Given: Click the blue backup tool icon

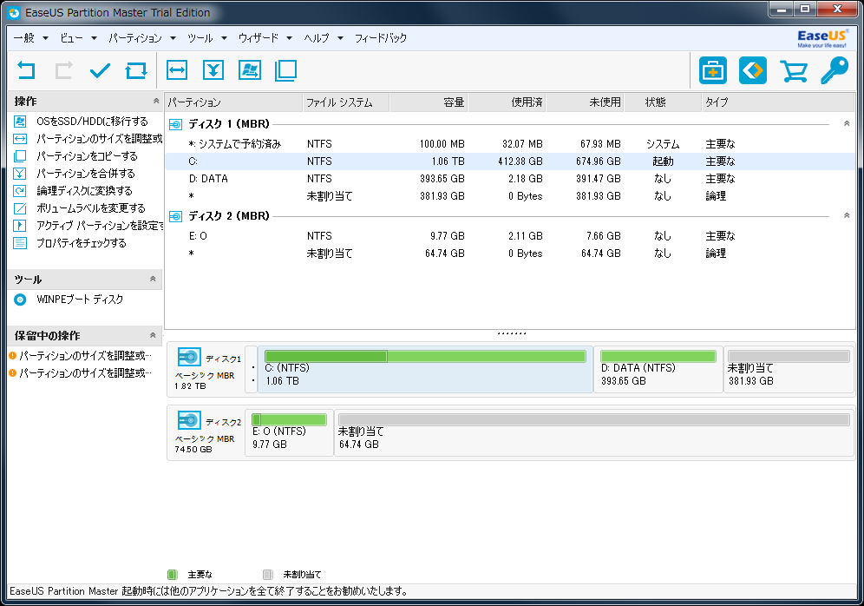Looking at the screenshot, I should 753,70.
